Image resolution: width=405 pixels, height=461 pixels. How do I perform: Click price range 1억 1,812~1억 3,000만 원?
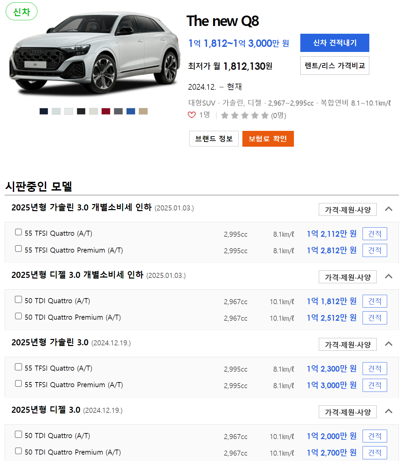click(x=239, y=43)
